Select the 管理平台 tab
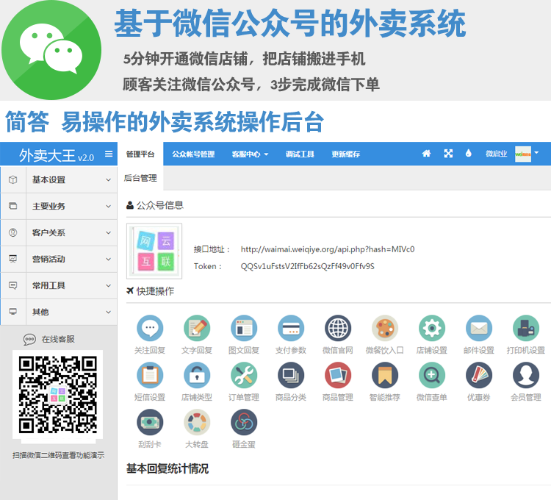The height and width of the screenshot is (500, 551). 140,154
